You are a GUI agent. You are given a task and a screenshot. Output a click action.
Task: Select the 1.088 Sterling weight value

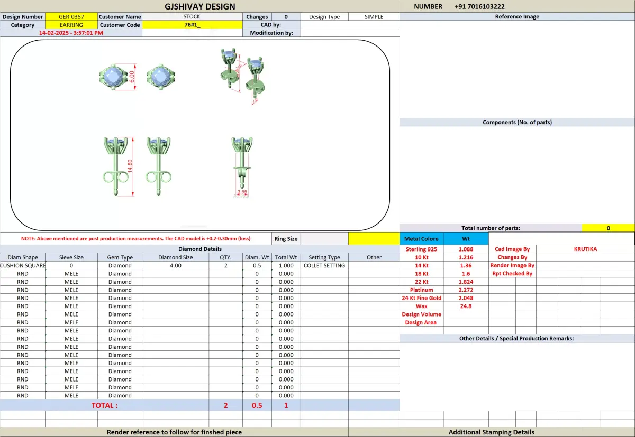point(466,249)
